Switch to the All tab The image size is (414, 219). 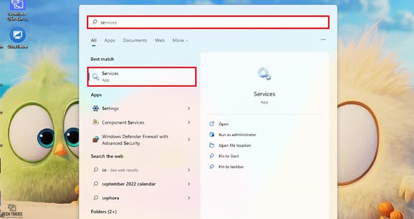pos(94,40)
